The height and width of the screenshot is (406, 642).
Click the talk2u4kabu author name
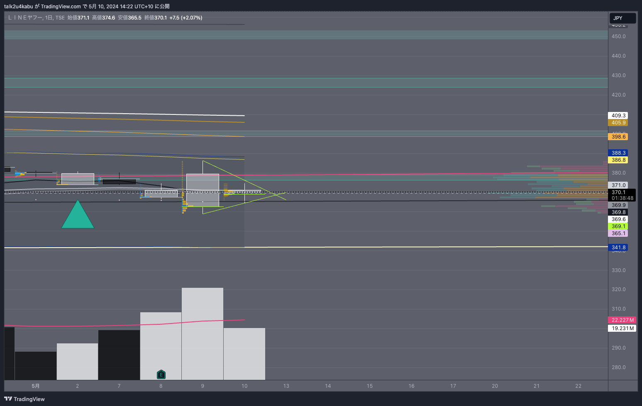(x=18, y=6)
